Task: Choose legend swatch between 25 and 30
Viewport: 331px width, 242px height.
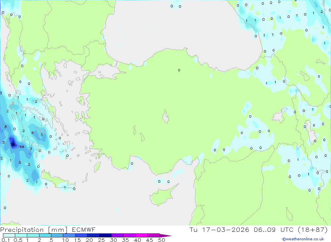Action: pos(105,235)
